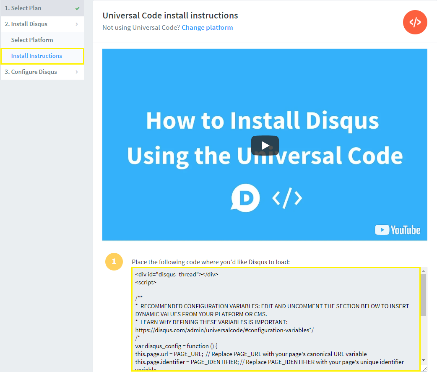The image size is (437, 372).
Task: Open the 2. Install Disqus step
Action: [42, 24]
